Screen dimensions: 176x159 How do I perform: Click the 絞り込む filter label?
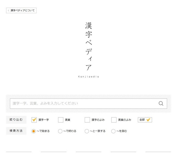(16, 120)
